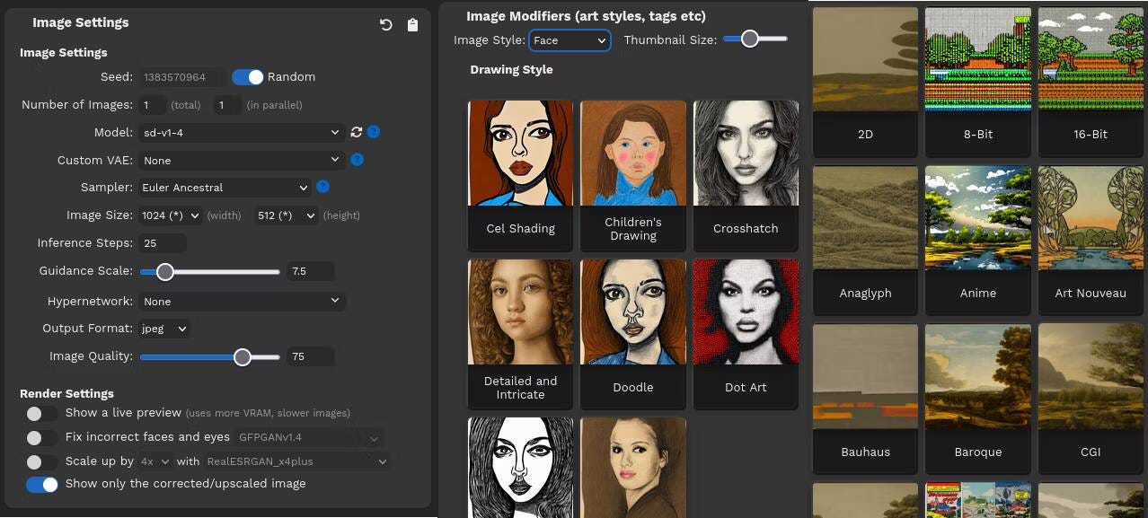1148x518 pixels.
Task: Open the Image Style Face dropdown
Action: point(570,40)
